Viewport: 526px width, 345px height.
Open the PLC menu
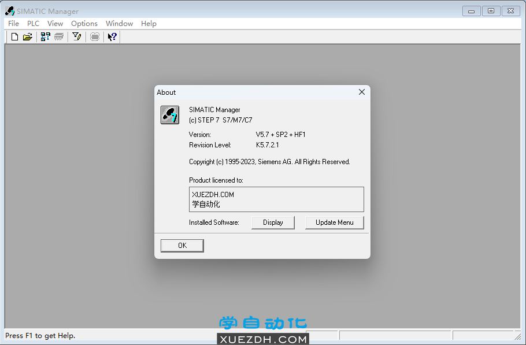(x=33, y=24)
